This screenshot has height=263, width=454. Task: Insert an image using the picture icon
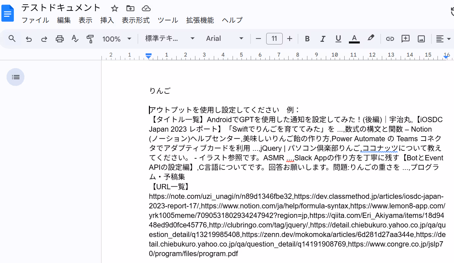(421, 39)
